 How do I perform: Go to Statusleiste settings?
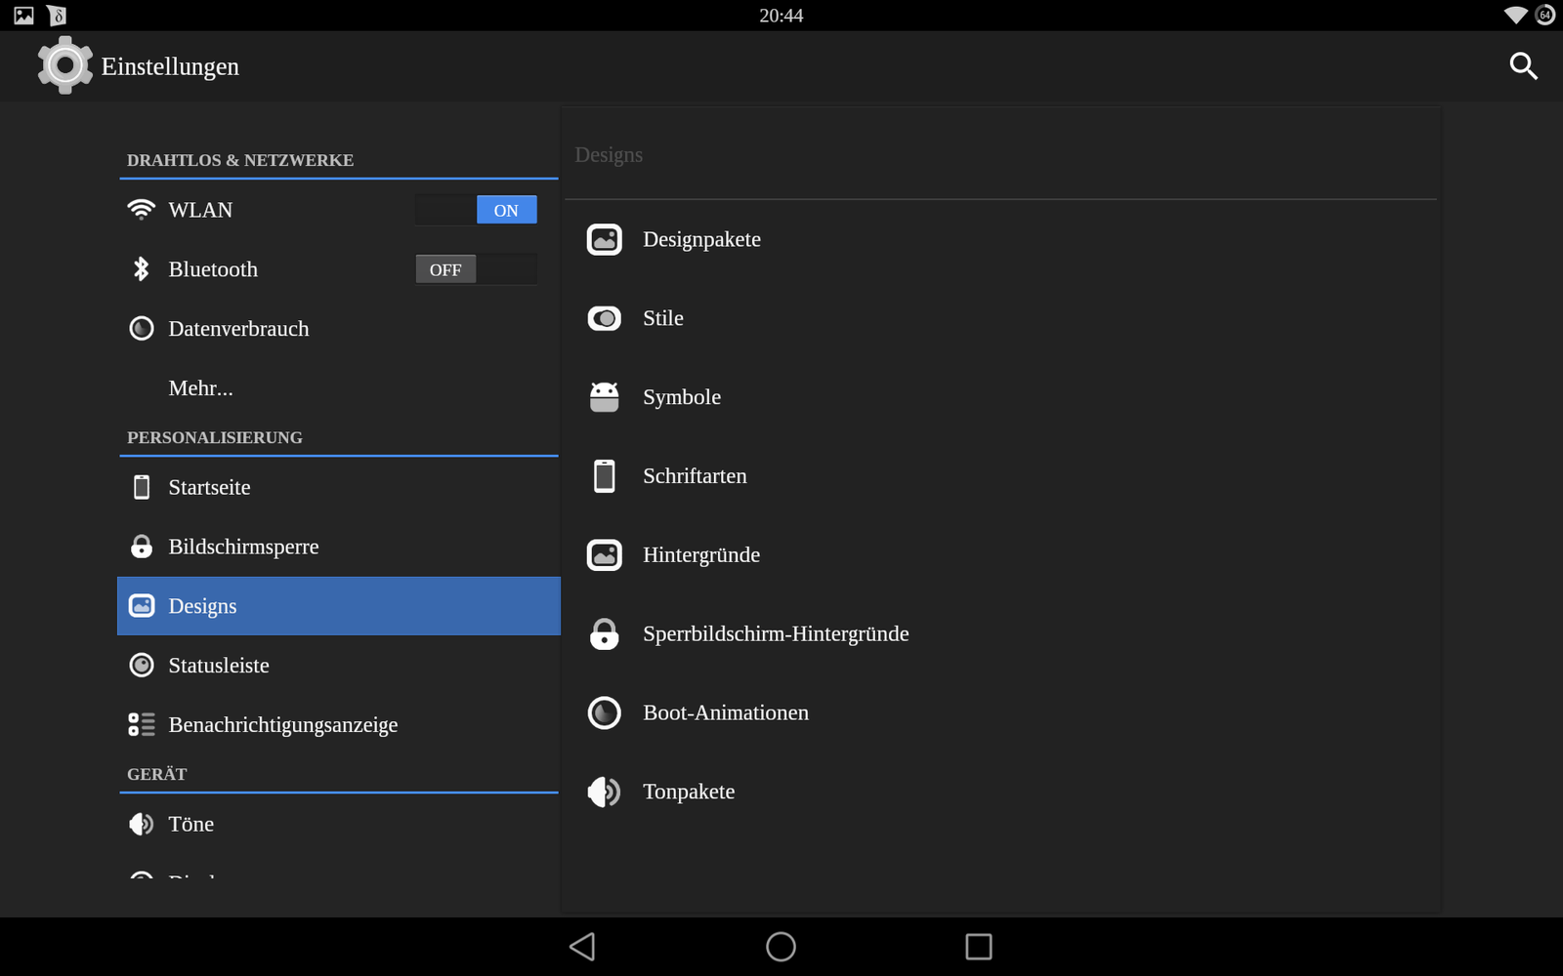[x=219, y=666]
